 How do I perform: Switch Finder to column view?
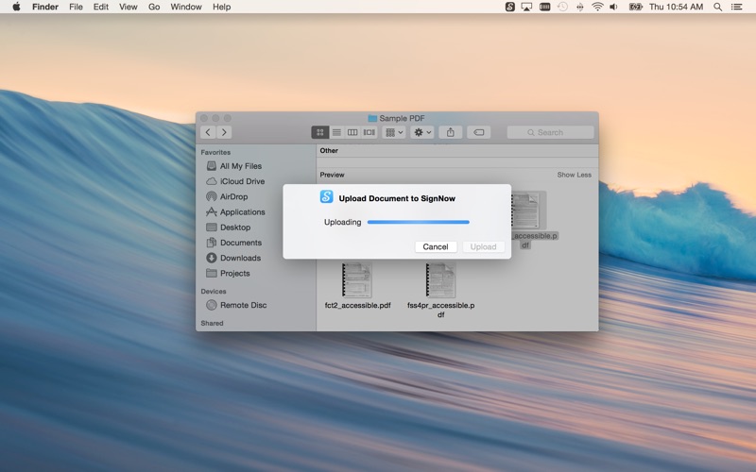pos(352,132)
